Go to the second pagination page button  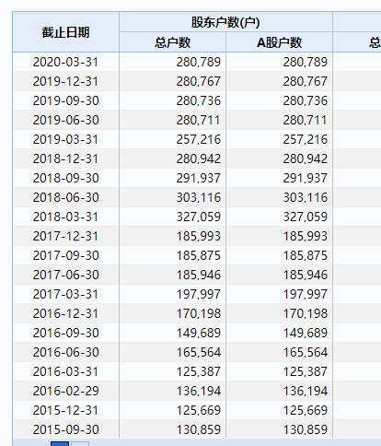[80, 444]
